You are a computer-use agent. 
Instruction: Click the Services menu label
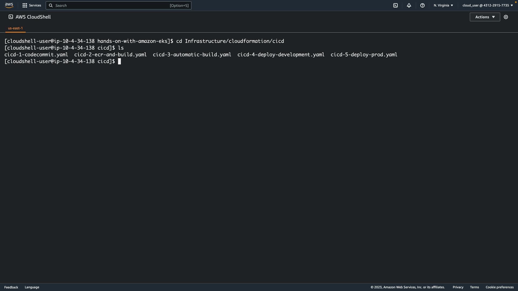click(35, 5)
